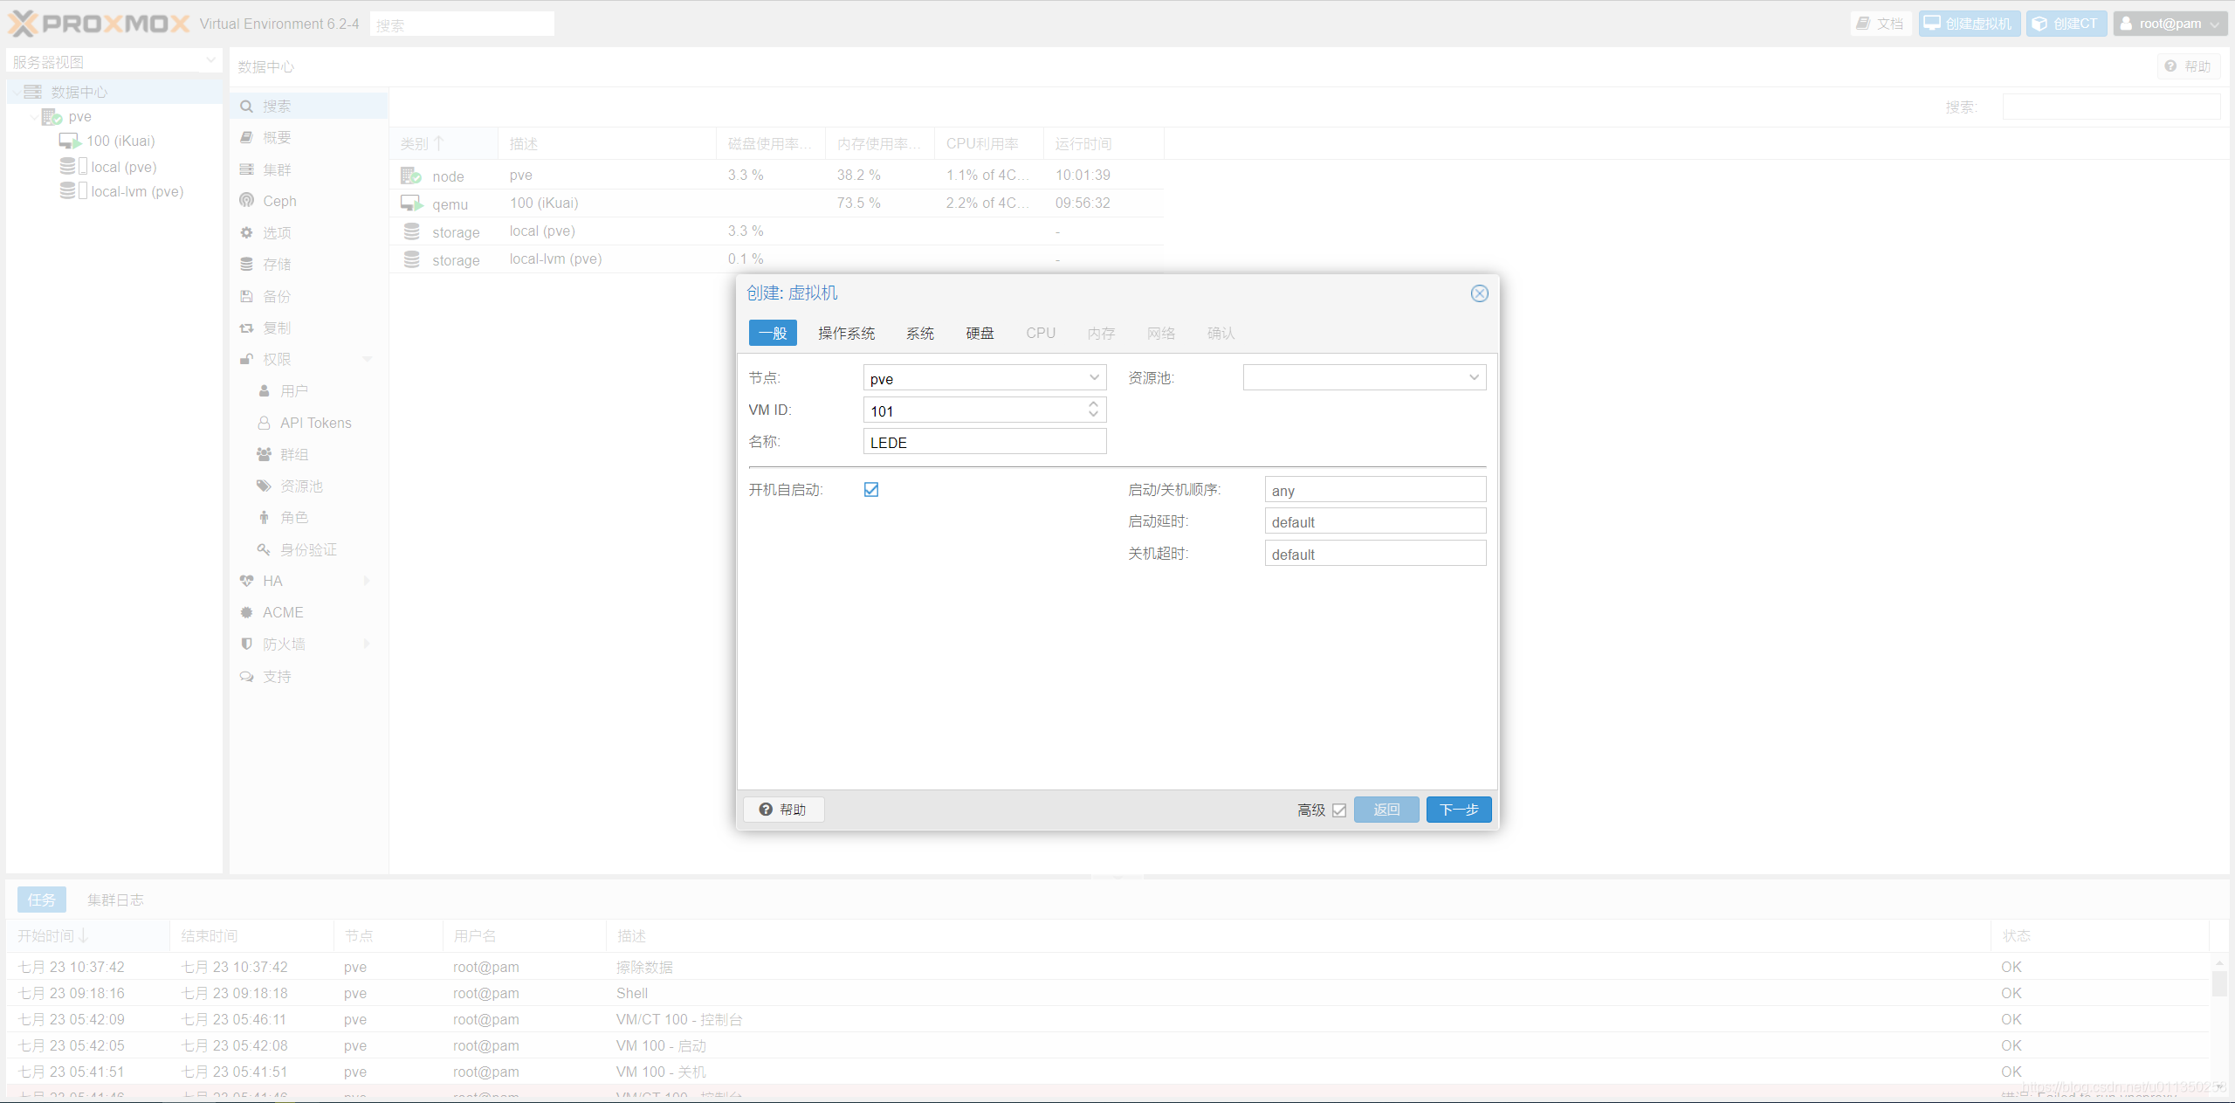This screenshot has height=1103, width=2235.
Task: Click the Ceph icon in sidebar
Action: tap(247, 201)
